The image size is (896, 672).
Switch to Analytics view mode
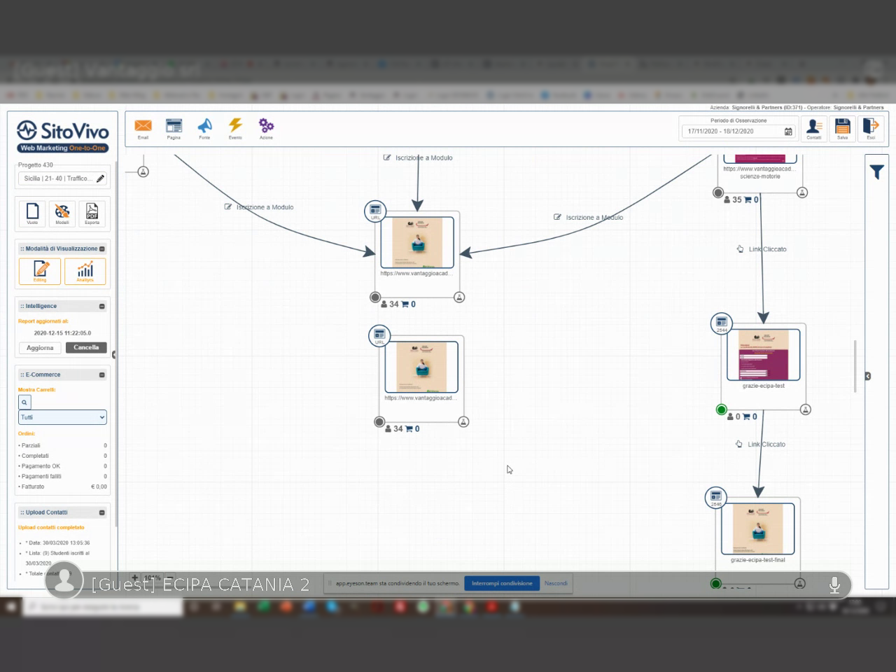[85, 272]
